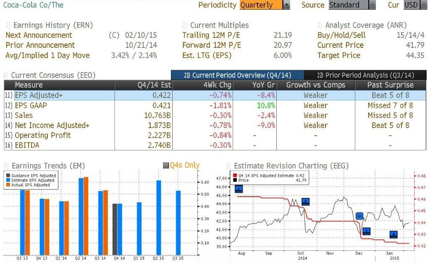Open the Current Multiples section
This screenshot has width=430, height=263.
[x=219, y=25]
